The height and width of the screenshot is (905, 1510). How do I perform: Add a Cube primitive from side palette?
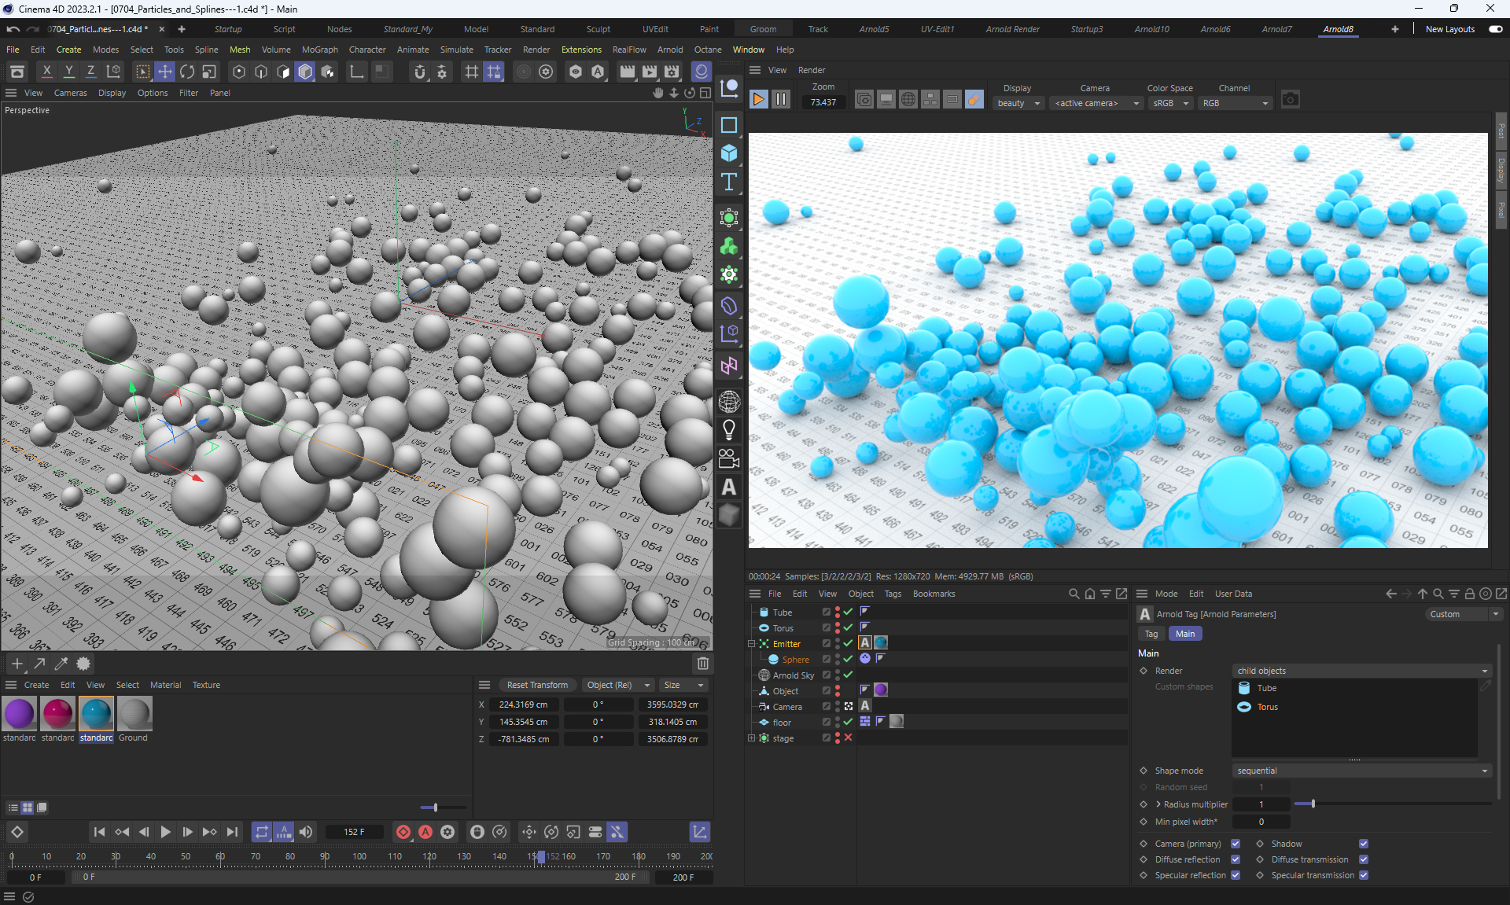point(729,153)
